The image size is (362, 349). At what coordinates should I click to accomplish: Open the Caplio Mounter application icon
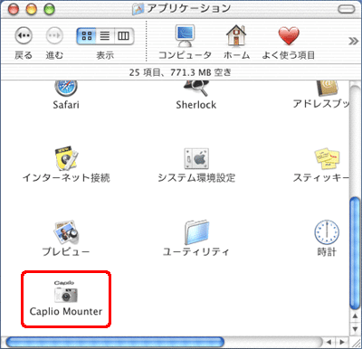click(66, 291)
